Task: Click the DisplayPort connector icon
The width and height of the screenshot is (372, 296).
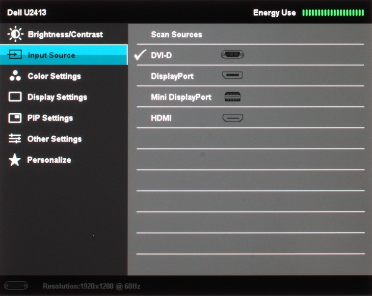Action: (x=232, y=75)
